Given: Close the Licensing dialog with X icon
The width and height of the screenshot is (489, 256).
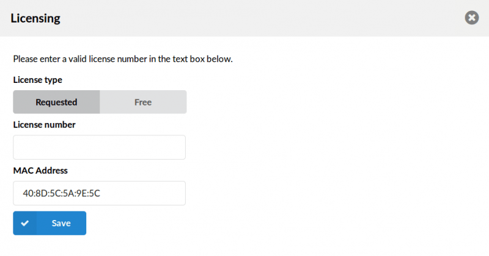Looking at the screenshot, I should click(471, 18).
